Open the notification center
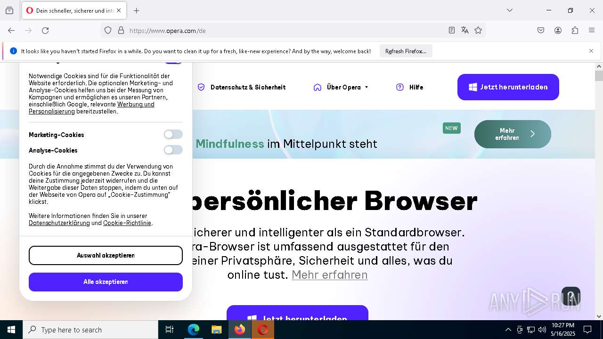Viewport: 603px width, 339px height. 587,330
